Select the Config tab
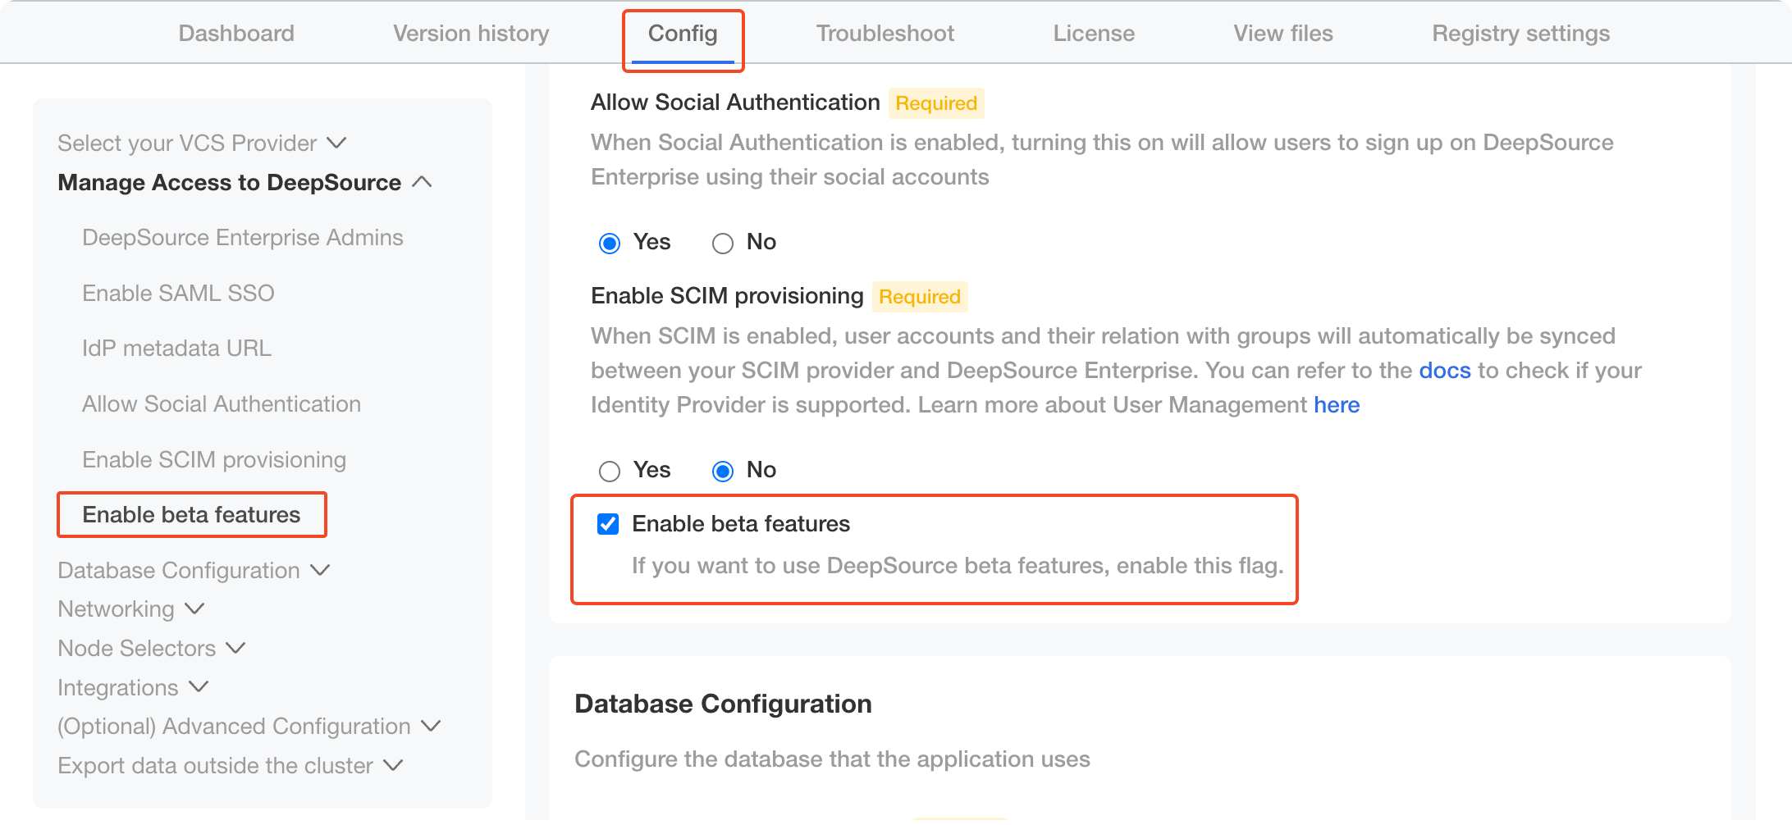 tap(683, 34)
